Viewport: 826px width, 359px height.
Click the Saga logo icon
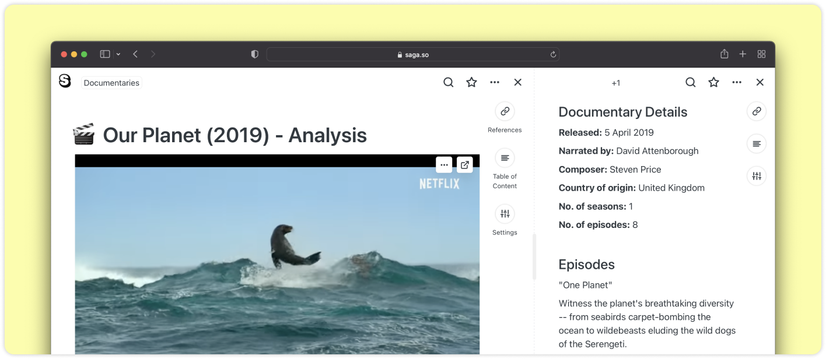pyautogui.click(x=65, y=82)
